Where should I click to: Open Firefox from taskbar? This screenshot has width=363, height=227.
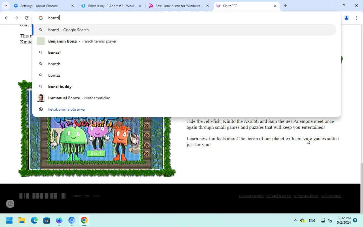point(59,220)
